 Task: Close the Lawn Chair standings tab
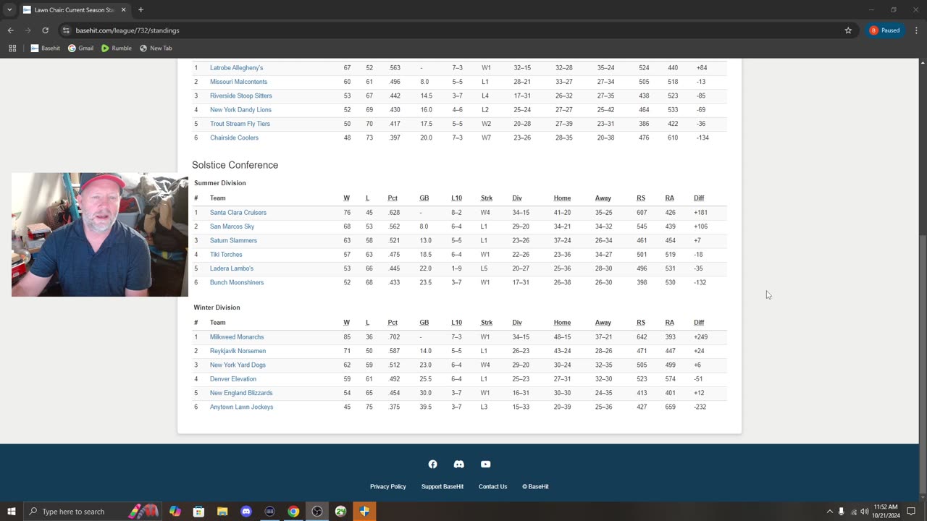[x=123, y=10]
